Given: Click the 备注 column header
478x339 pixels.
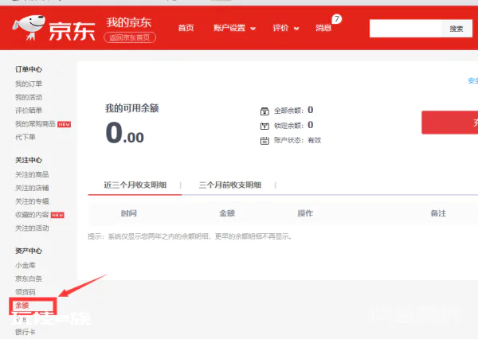Looking at the screenshot, I should (438, 213).
